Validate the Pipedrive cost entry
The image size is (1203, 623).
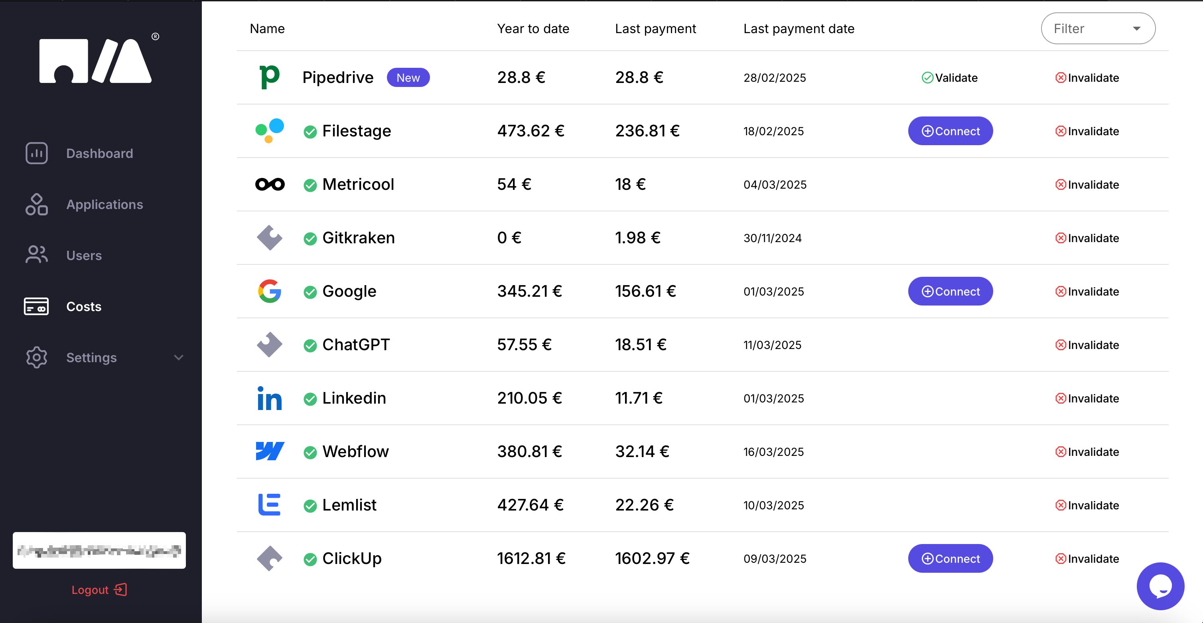(x=949, y=77)
